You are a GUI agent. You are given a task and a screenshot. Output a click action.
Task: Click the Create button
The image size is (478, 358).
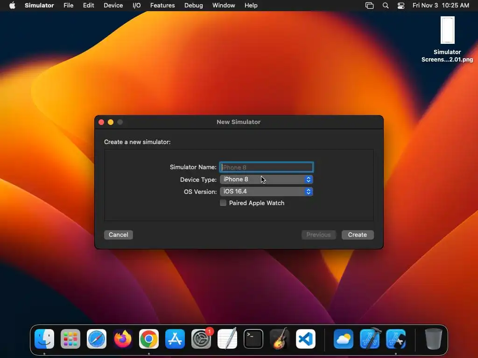(x=358, y=235)
